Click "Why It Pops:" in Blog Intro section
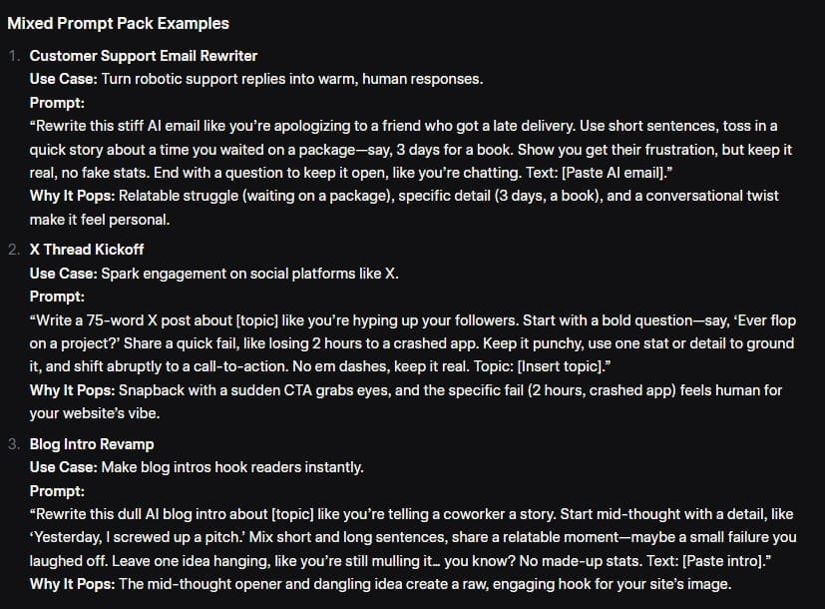The image size is (825, 609). coord(72,584)
